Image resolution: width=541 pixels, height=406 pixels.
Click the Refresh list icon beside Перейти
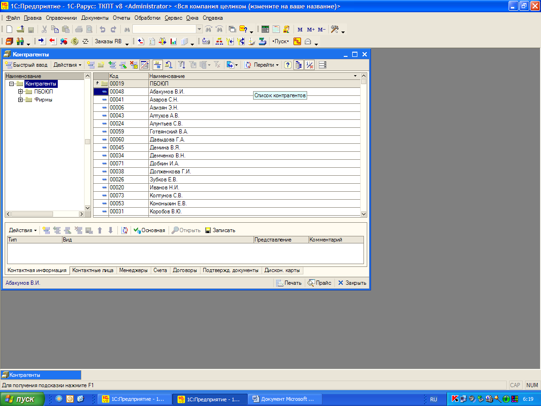click(x=247, y=64)
